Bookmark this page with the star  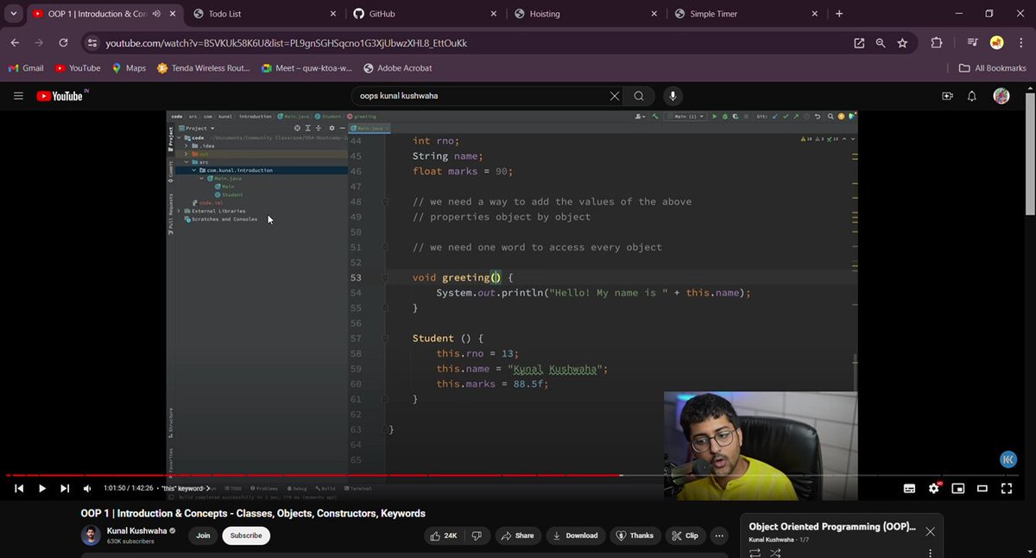pyautogui.click(x=902, y=42)
